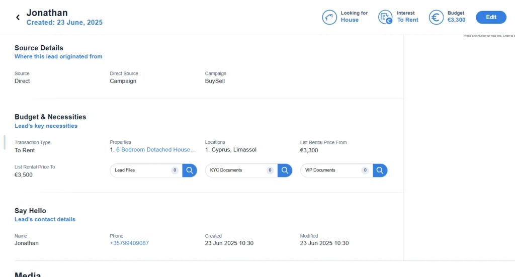
Task: Click the KYC Documents count badge
Action: tap(270, 170)
